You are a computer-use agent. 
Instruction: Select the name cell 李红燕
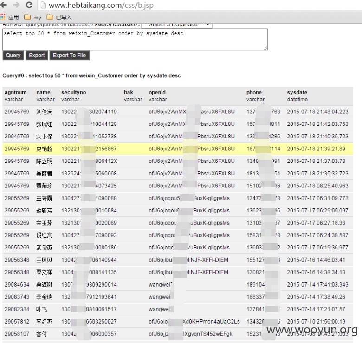click(x=44, y=322)
